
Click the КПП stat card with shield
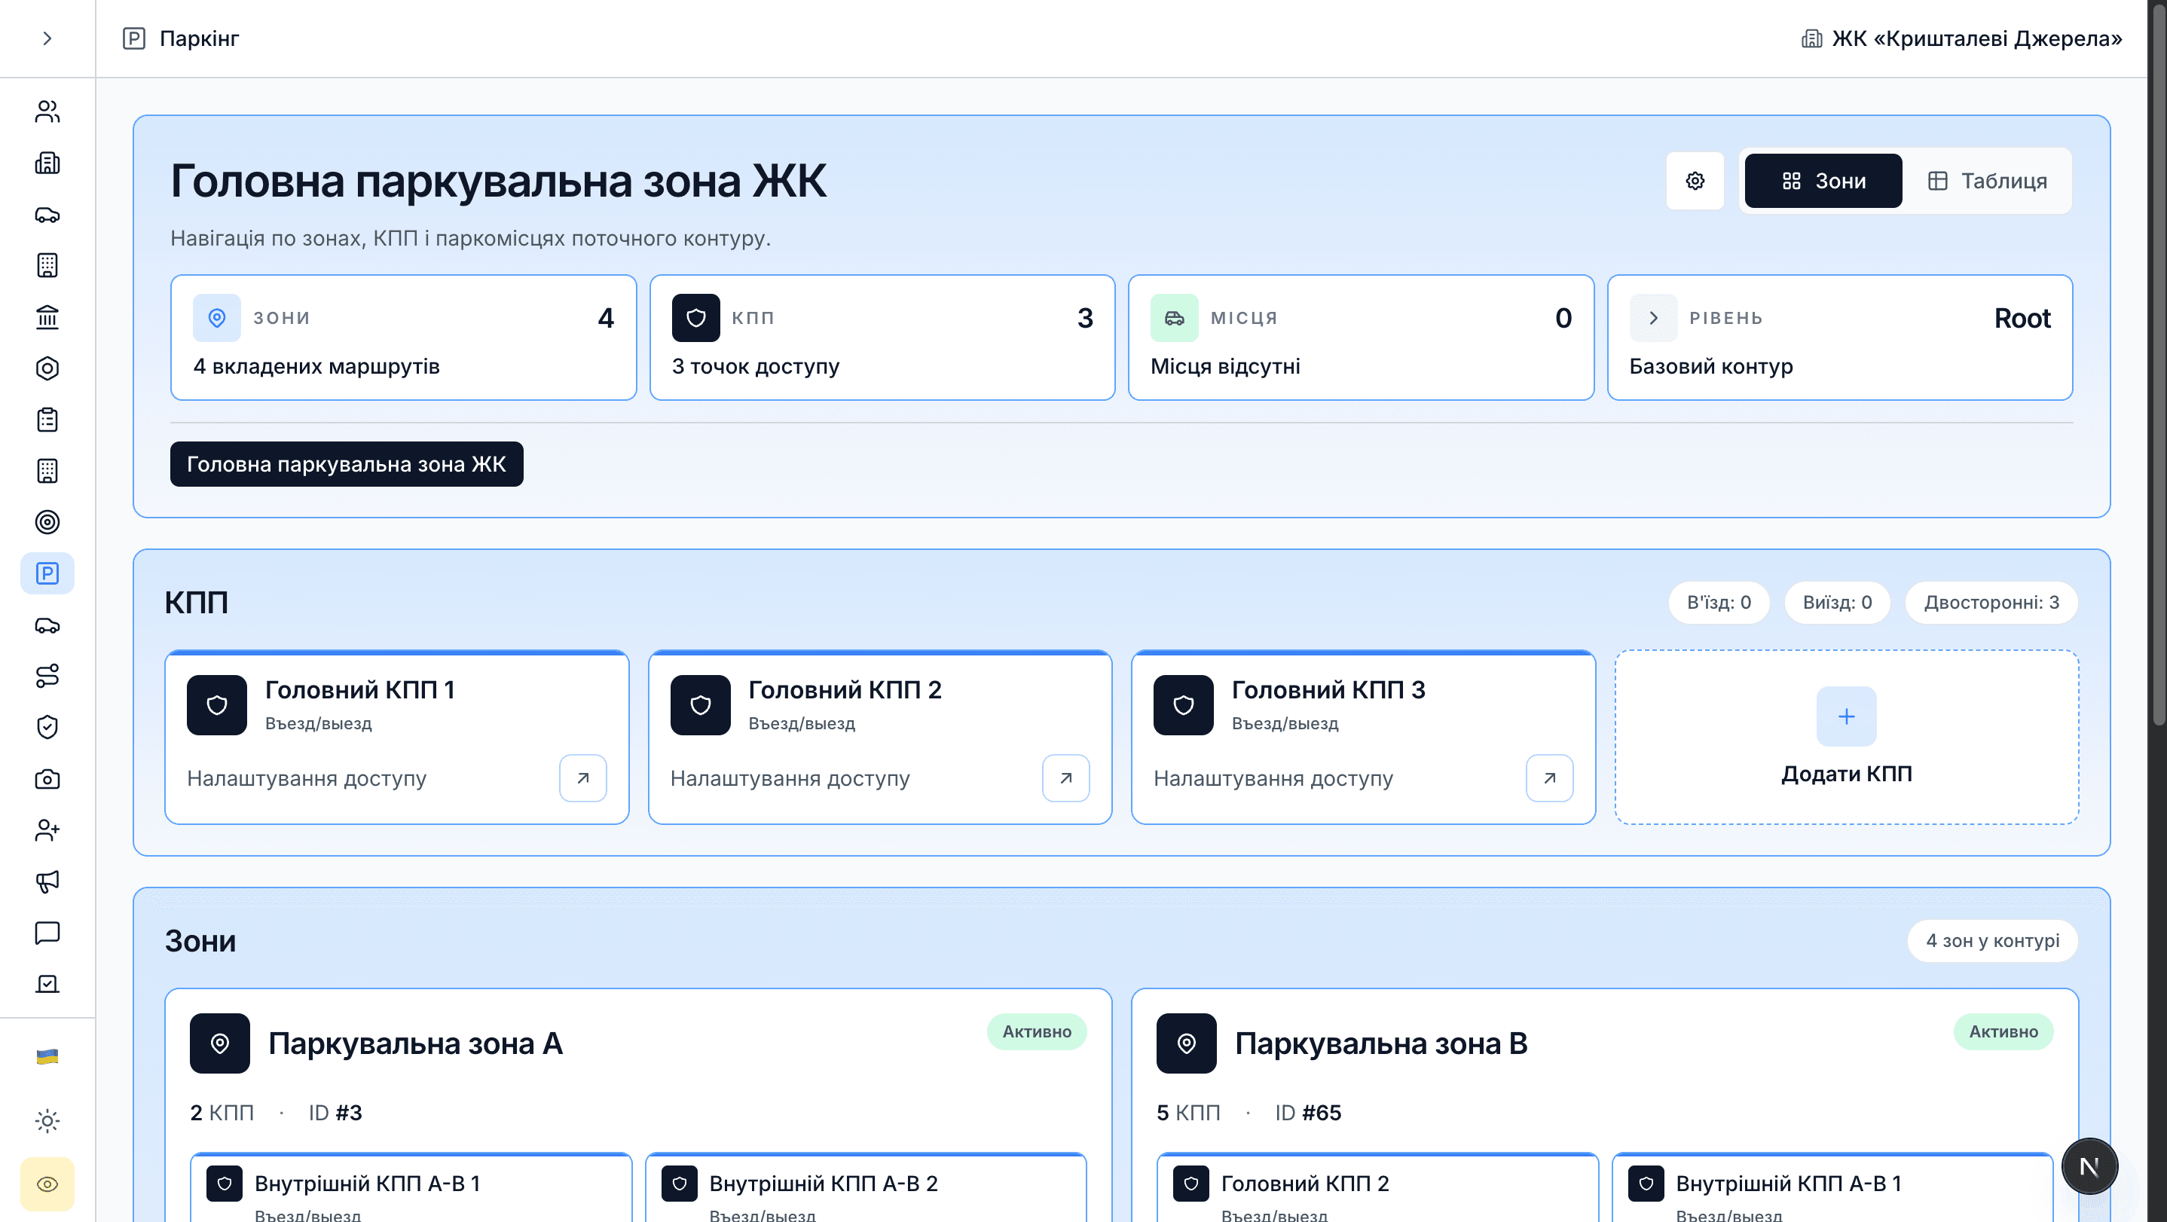pyautogui.click(x=882, y=338)
